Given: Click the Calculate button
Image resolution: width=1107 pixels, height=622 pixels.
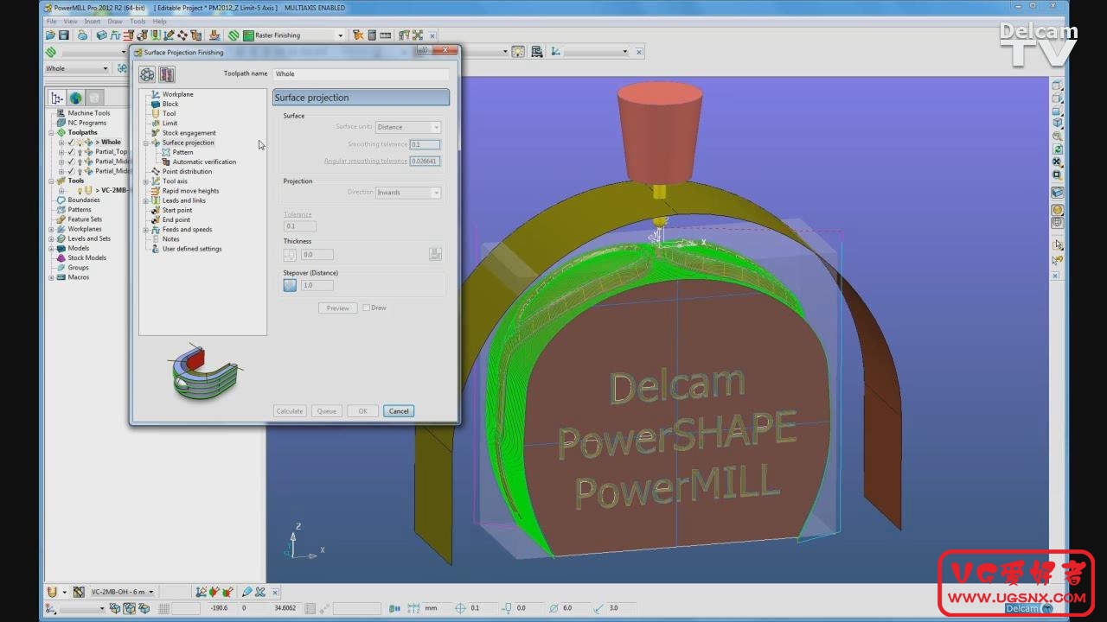Looking at the screenshot, I should click(290, 411).
